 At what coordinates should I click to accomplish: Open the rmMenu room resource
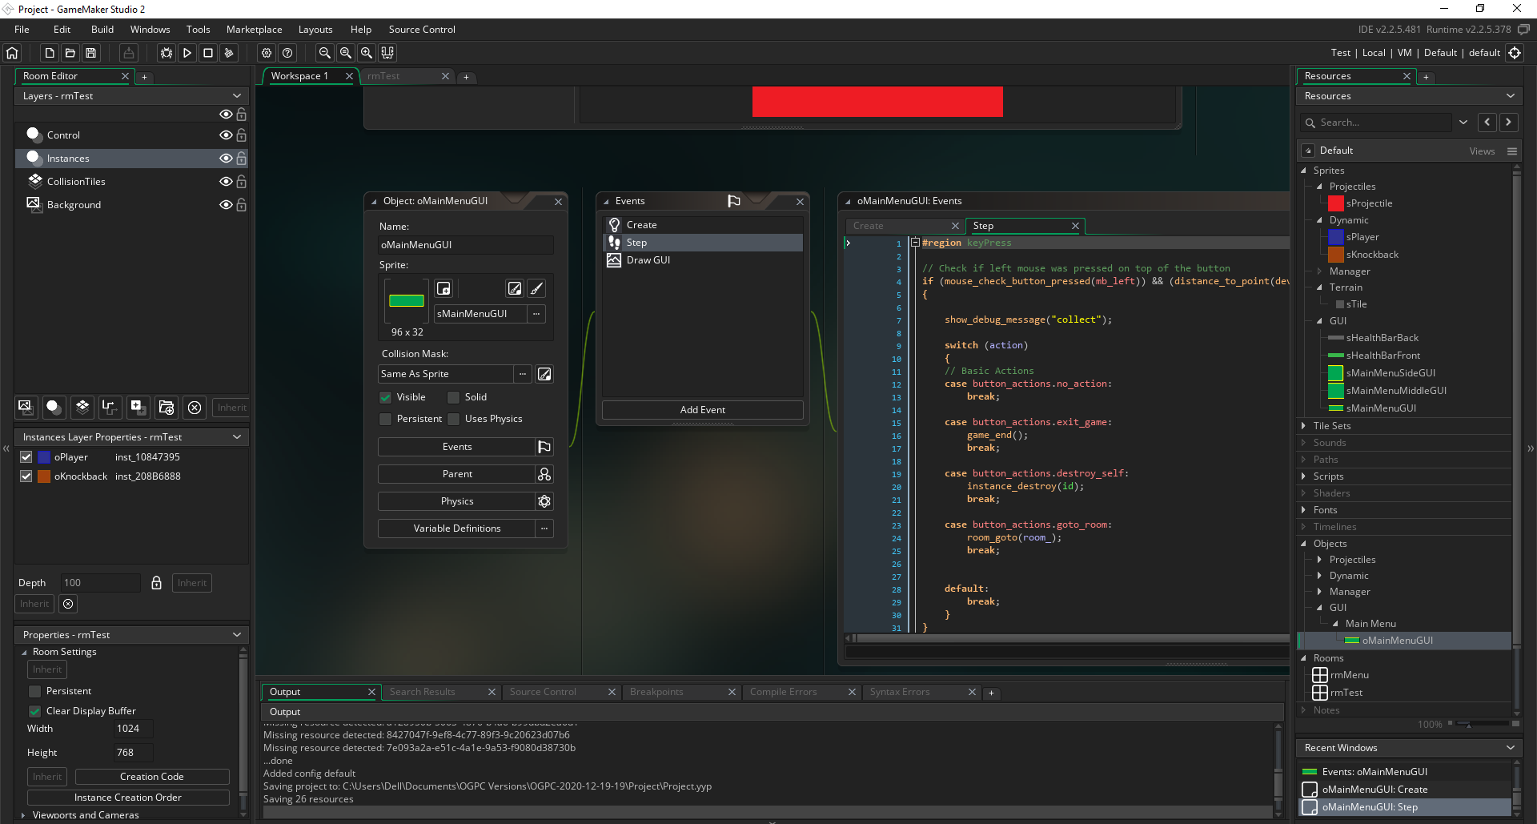click(1348, 675)
